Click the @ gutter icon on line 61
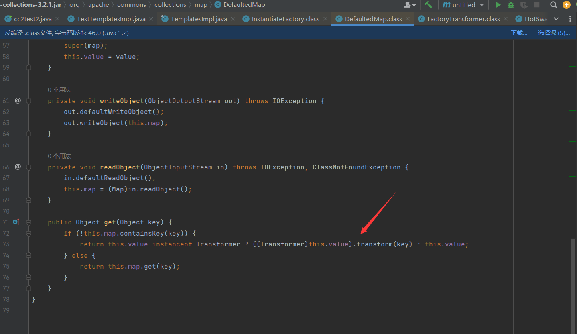The height and width of the screenshot is (334, 577). (x=18, y=100)
